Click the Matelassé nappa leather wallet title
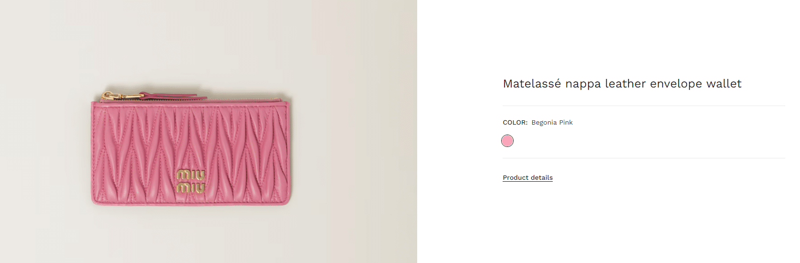 click(x=622, y=84)
